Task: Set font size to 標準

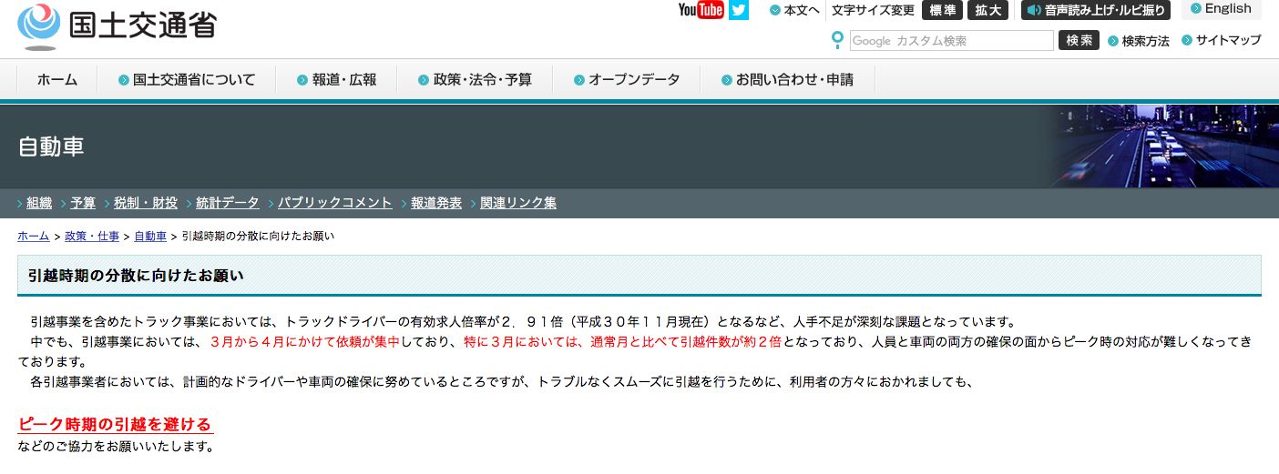Action: (943, 10)
